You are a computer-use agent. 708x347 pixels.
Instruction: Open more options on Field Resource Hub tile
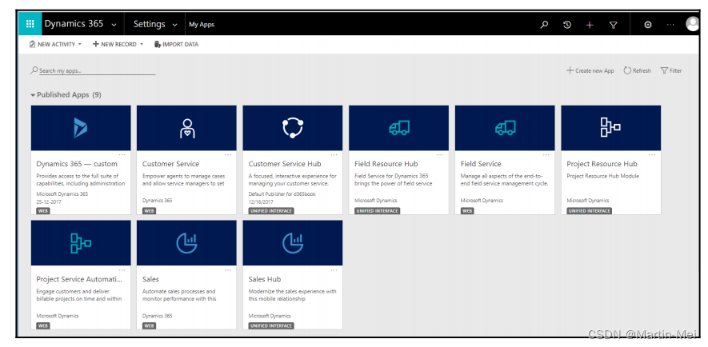[440, 155]
